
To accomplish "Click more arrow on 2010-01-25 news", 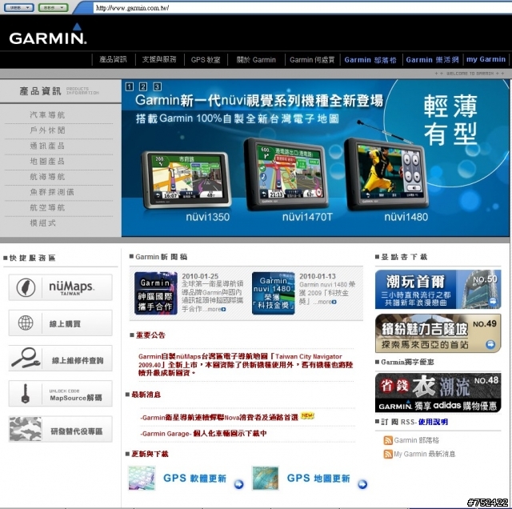I will [224, 310].
